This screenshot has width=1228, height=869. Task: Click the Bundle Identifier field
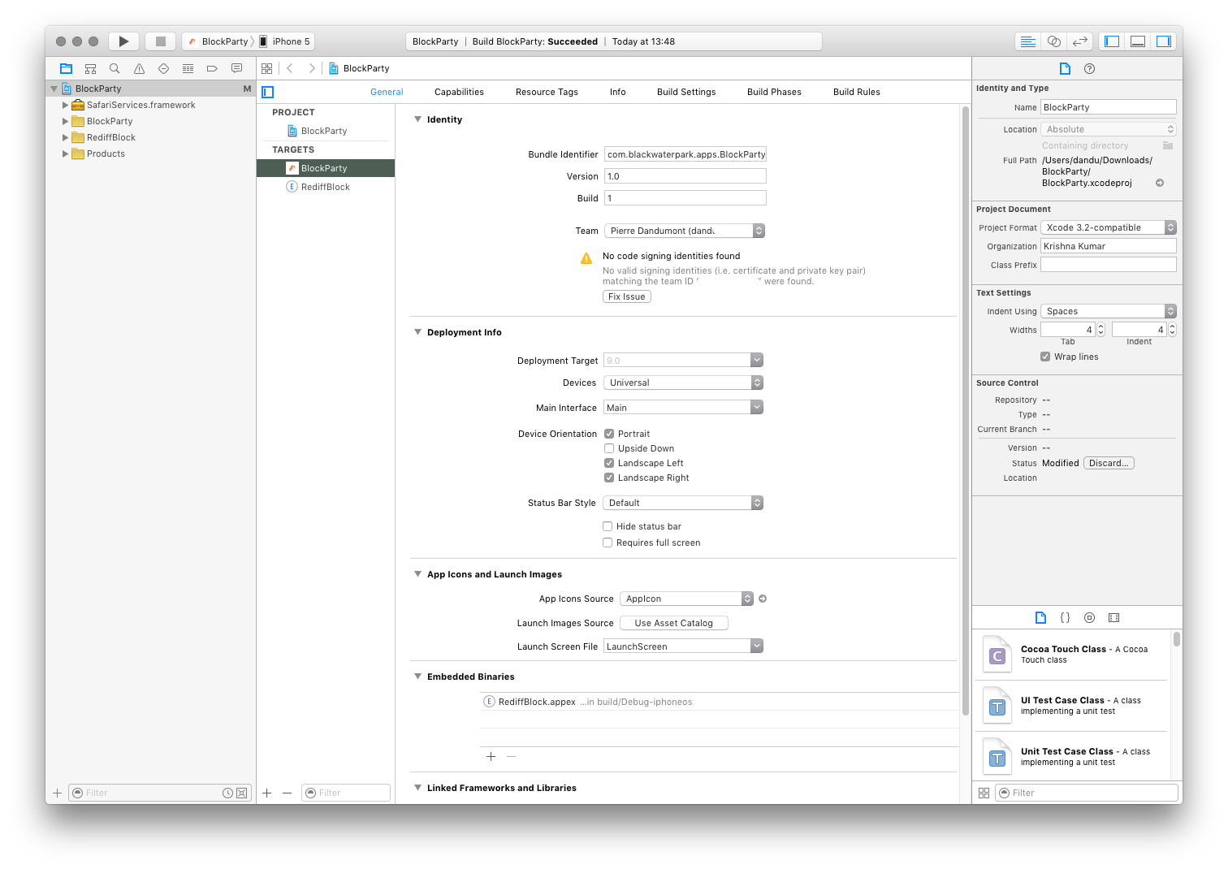click(685, 154)
